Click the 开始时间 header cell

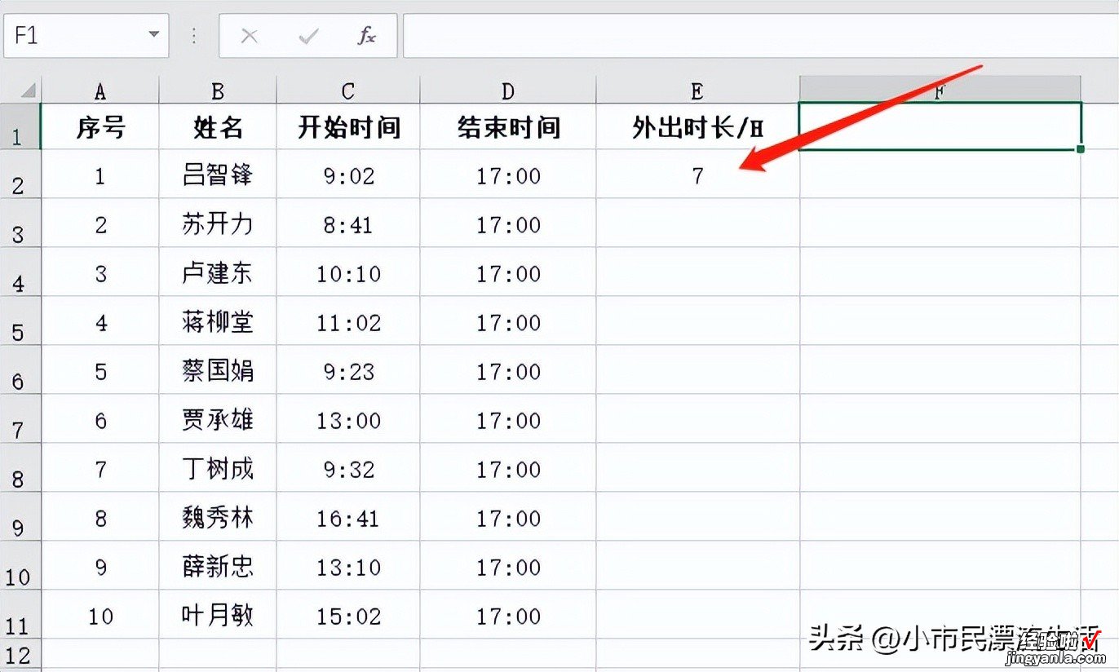[348, 126]
